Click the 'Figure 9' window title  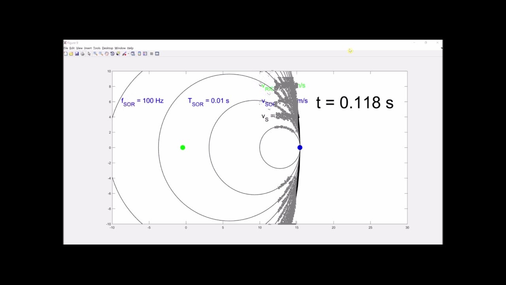click(x=72, y=43)
